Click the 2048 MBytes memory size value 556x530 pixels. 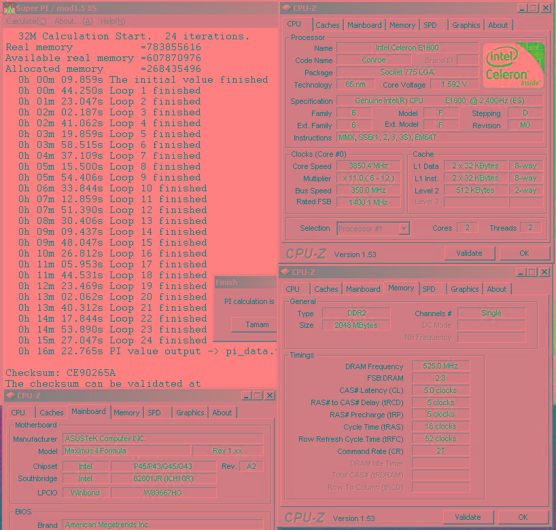(x=356, y=325)
